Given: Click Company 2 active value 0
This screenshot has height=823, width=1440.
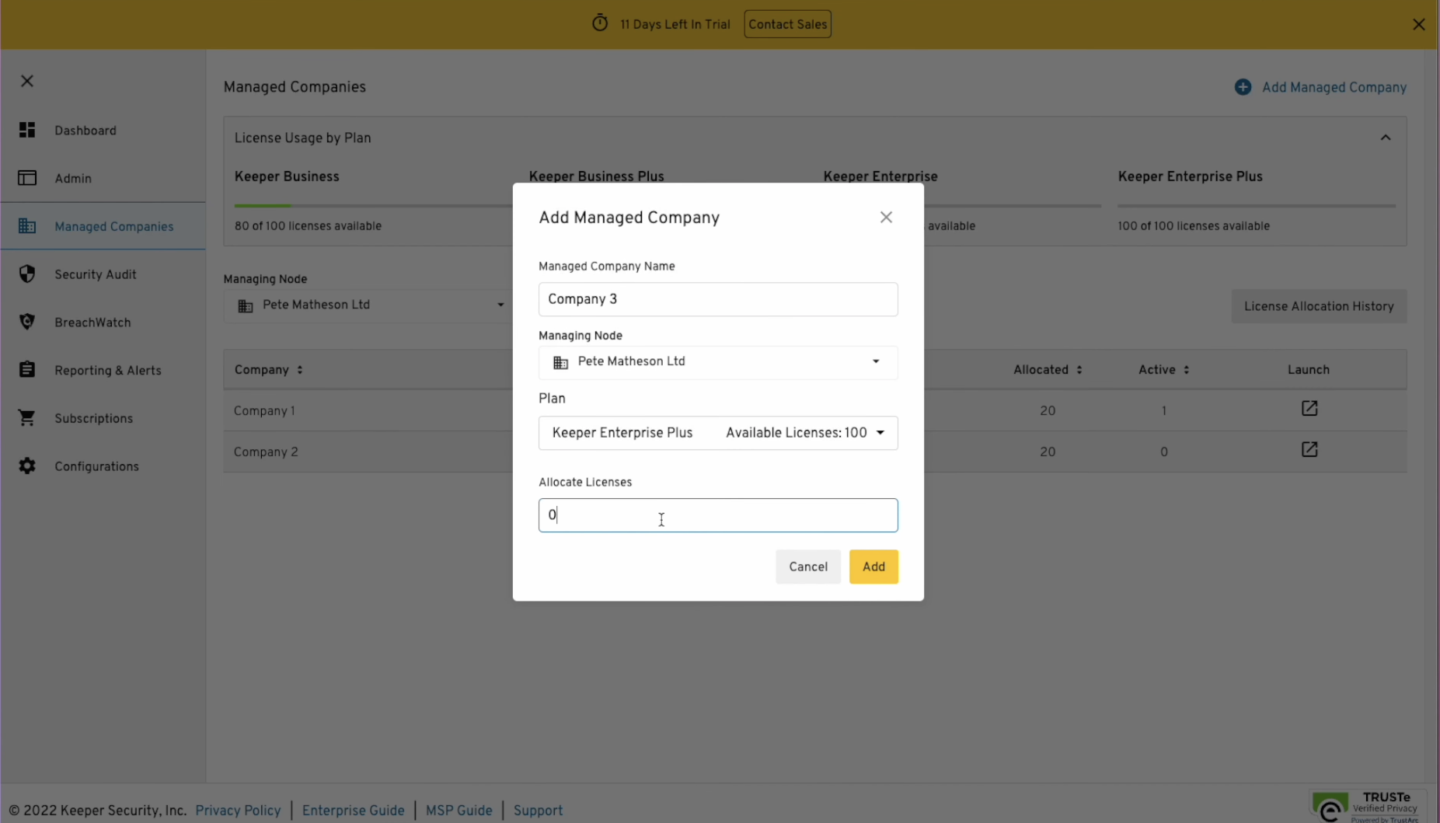Looking at the screenshot, I should click(1164, 452).
